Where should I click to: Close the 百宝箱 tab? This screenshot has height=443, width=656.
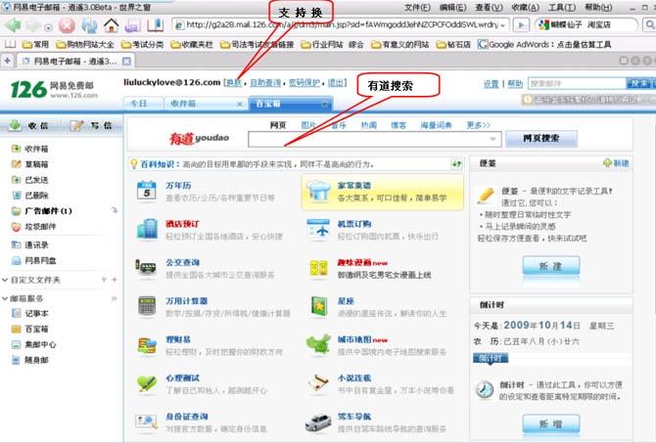(x=324, y=104)
